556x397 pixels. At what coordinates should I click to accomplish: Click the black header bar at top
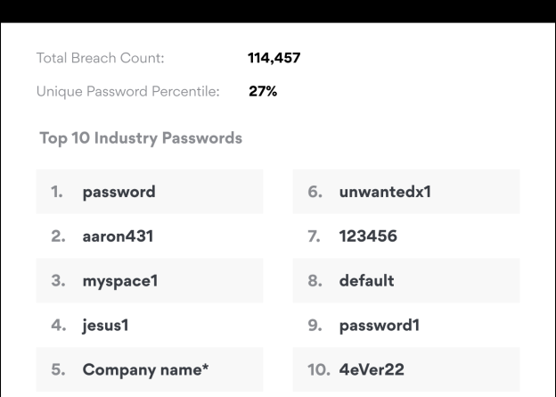[278, 11]
